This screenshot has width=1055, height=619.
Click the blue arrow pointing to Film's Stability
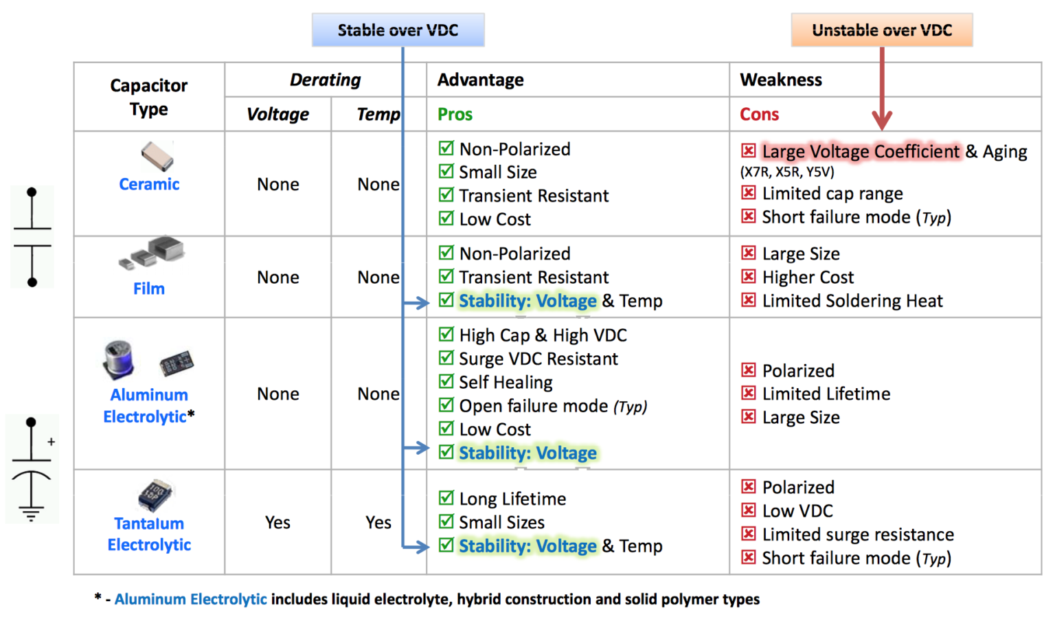pyautogui.click(x=416, y=302)
